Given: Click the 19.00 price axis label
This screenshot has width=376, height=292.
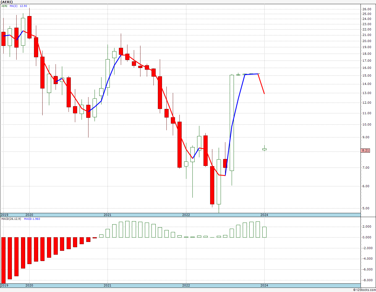Looking at the screenshot, I should pos(367,47).
